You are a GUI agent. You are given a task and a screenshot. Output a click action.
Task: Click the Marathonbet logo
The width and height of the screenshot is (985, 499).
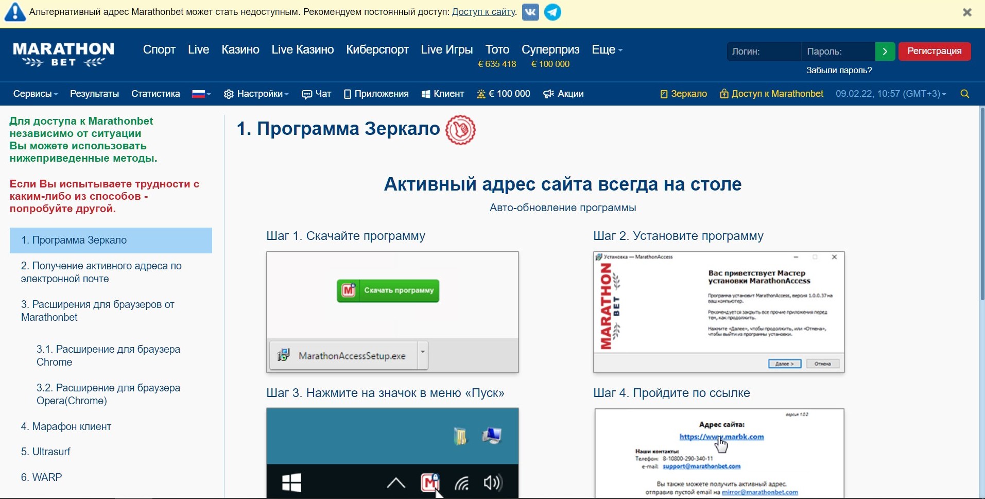coord(63,55)
